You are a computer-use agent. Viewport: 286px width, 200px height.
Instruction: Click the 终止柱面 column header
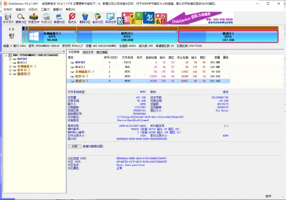tap(182, 58)
